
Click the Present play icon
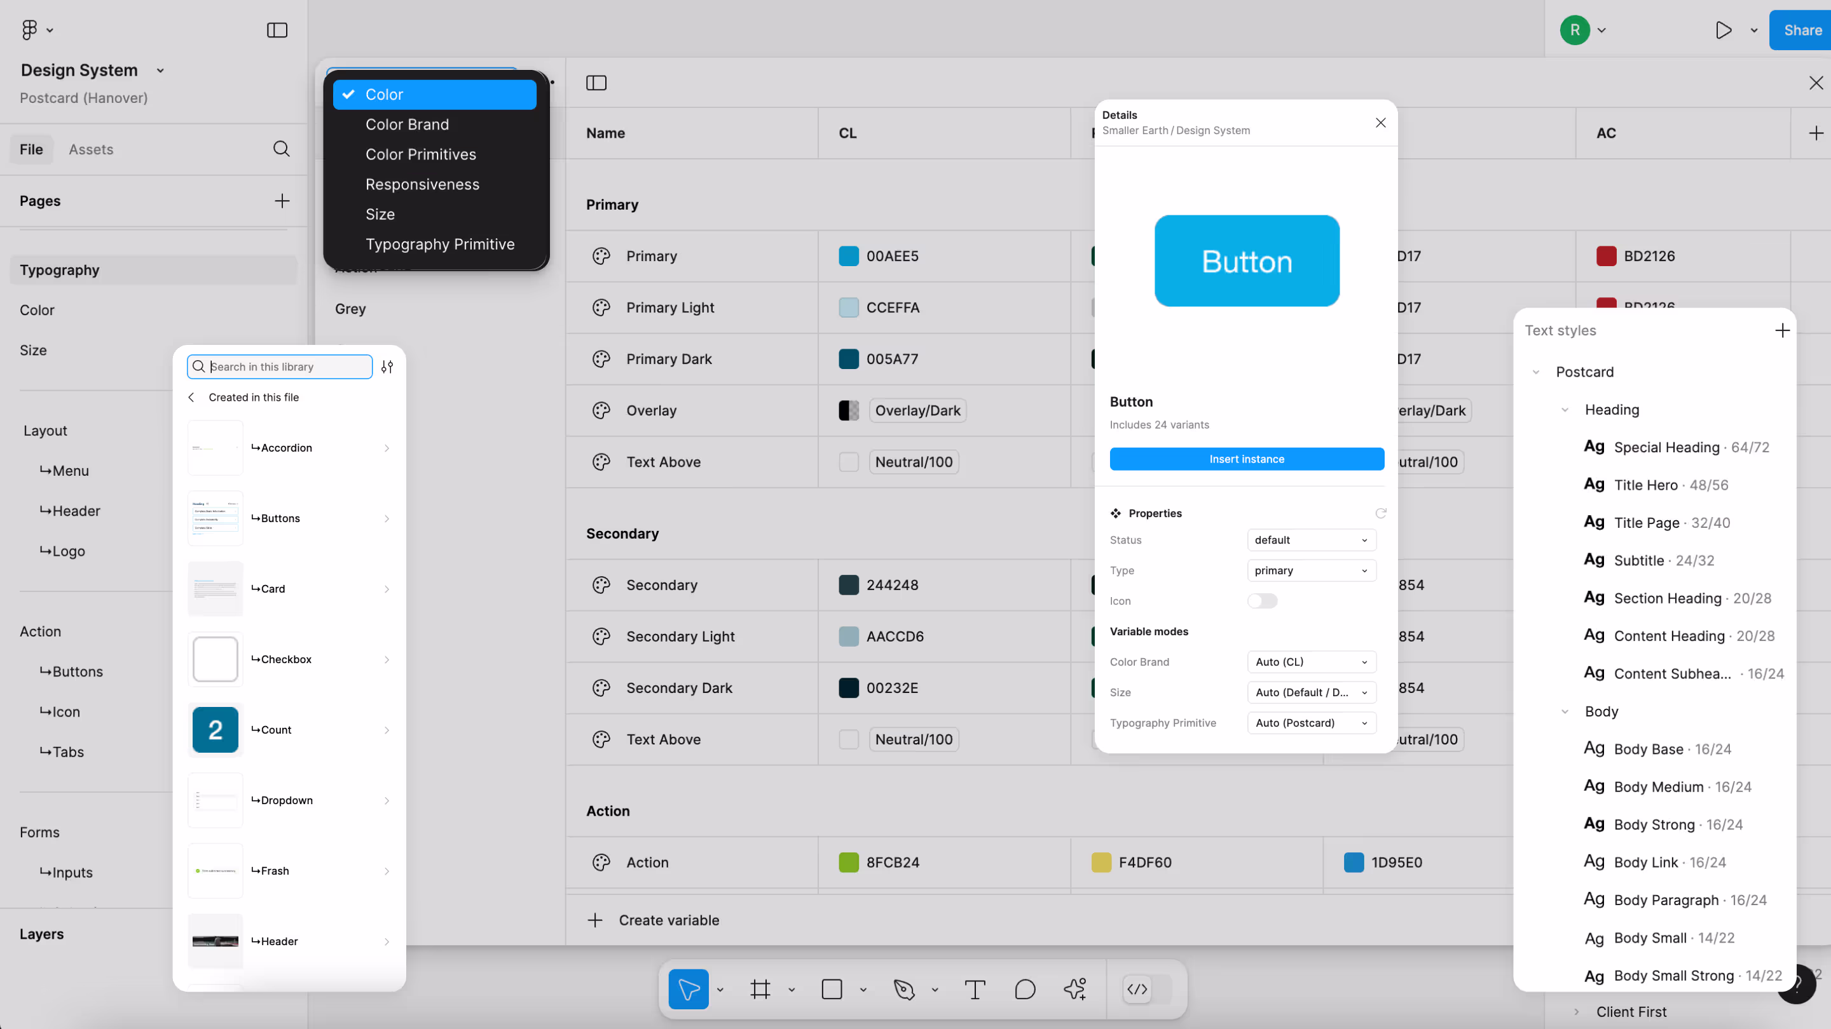tap(1723, 30)
